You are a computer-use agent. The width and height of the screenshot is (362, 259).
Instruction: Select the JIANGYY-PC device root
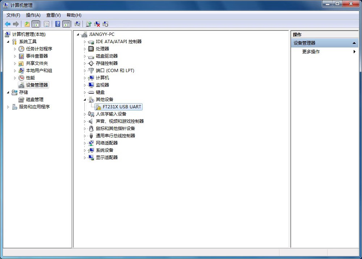click(x=102, y=34)
